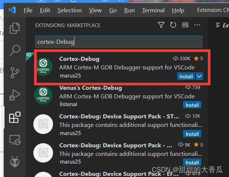Open the Run menu

tap(129, 10)
